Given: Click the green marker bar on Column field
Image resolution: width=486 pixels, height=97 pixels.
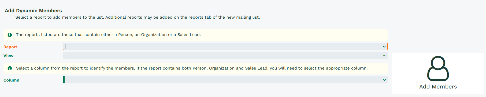Looking at the screenshot, I should point(64,80).
